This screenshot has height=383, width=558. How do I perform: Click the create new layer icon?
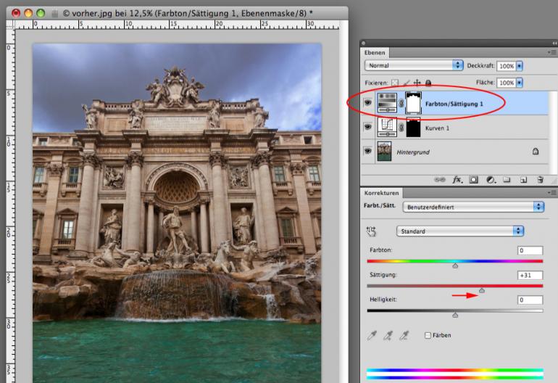[522, 178]
